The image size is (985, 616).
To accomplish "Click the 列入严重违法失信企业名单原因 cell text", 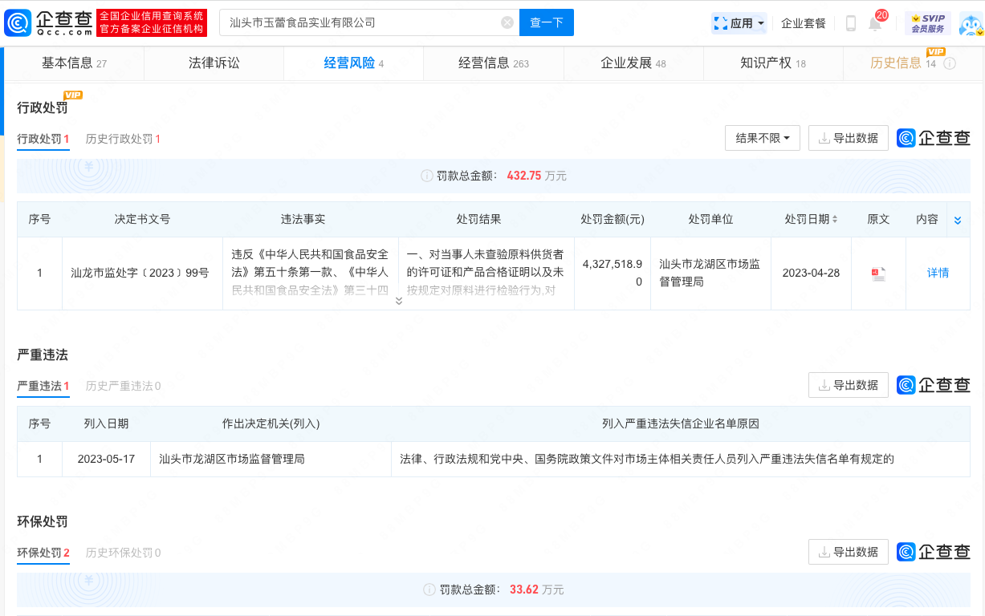I will (647, 460).
